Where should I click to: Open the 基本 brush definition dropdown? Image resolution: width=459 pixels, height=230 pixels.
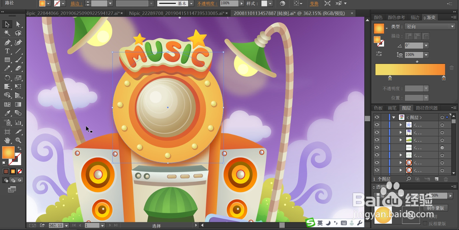pyautogui.click(x=191, y=4)
